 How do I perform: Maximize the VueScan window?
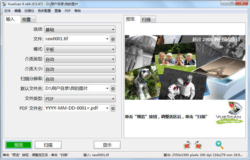[232, 3]
